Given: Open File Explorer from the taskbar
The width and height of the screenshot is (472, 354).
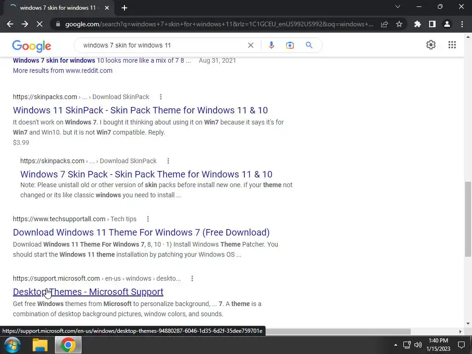Looking at the screenshot, I should tap(40, 345).
